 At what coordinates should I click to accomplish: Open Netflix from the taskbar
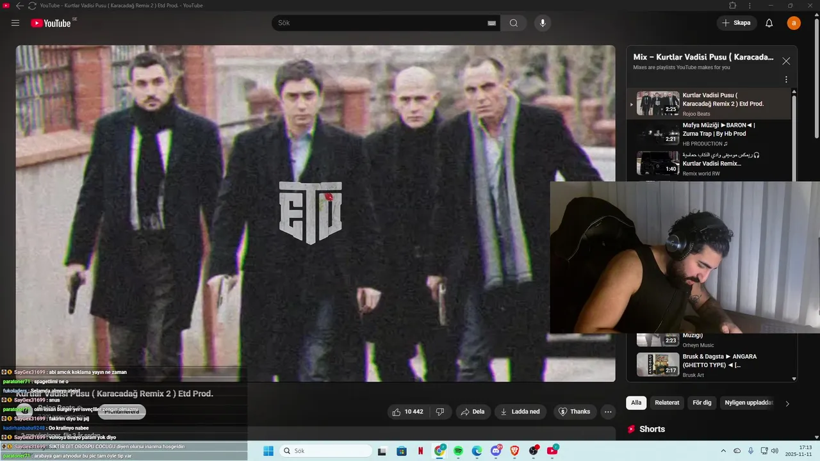tap(420, 451)
